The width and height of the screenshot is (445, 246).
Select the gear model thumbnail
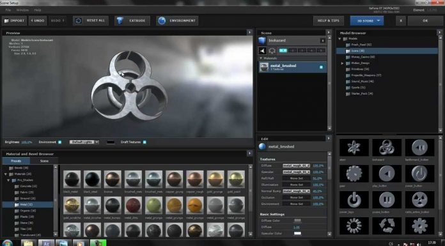[354, 173]
